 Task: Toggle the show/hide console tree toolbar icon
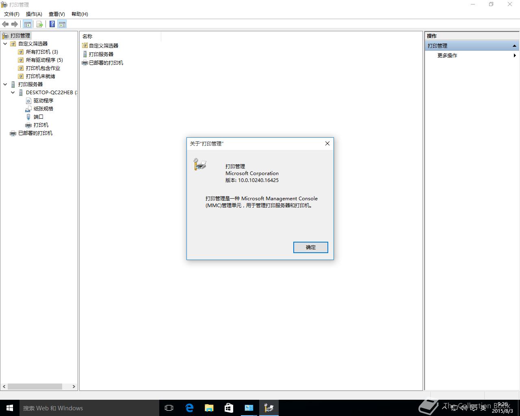[x=28, y=24]
